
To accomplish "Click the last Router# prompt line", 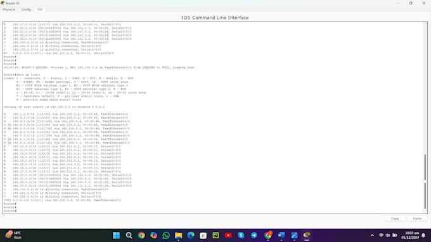I will point(10,211).
